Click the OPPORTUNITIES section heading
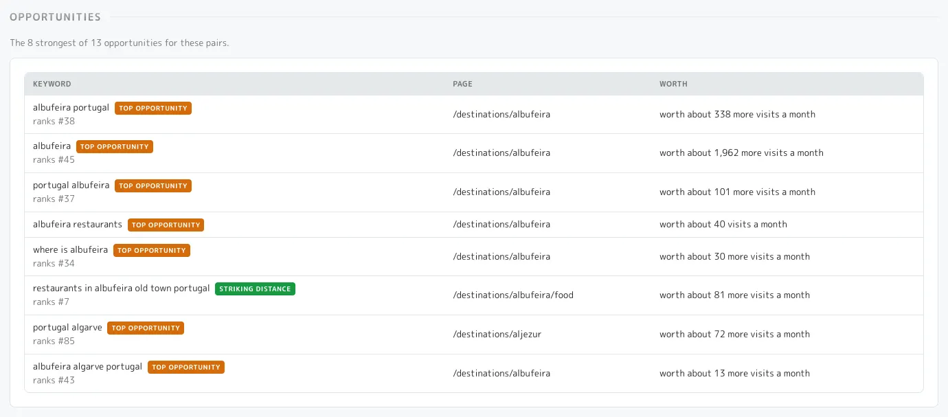The height and width of the screenshot is (417, 948). 55,17
